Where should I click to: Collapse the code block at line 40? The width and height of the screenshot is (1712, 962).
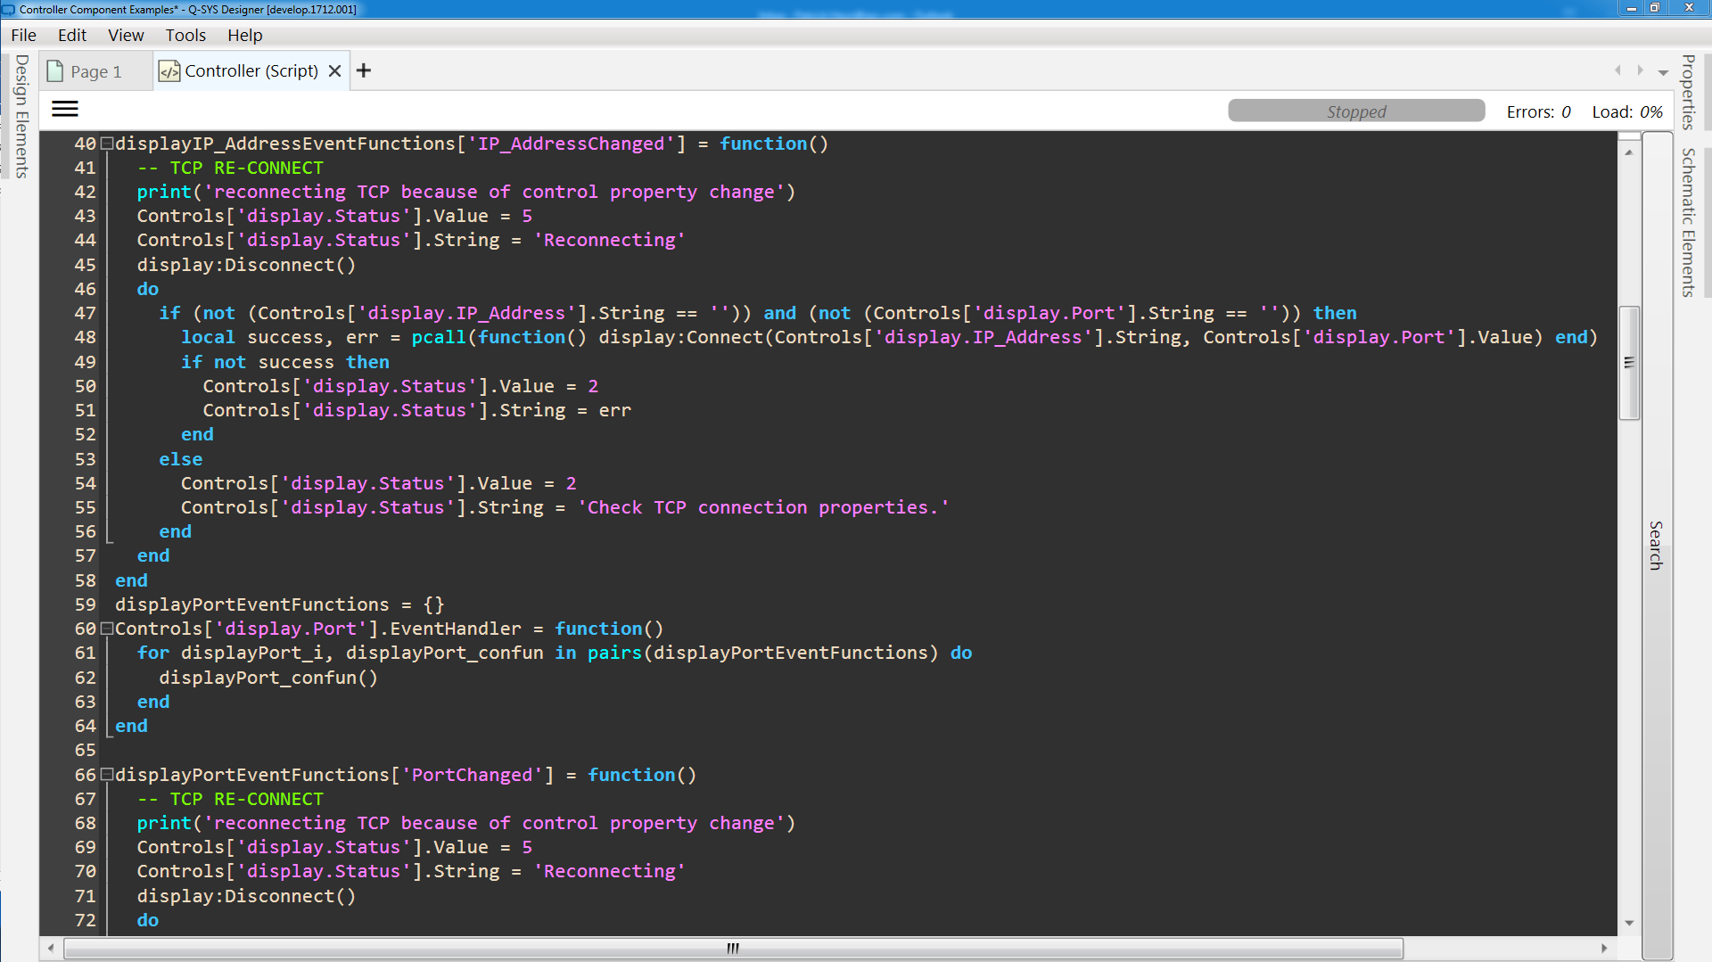pyautogui.click(x=107, y=144)
